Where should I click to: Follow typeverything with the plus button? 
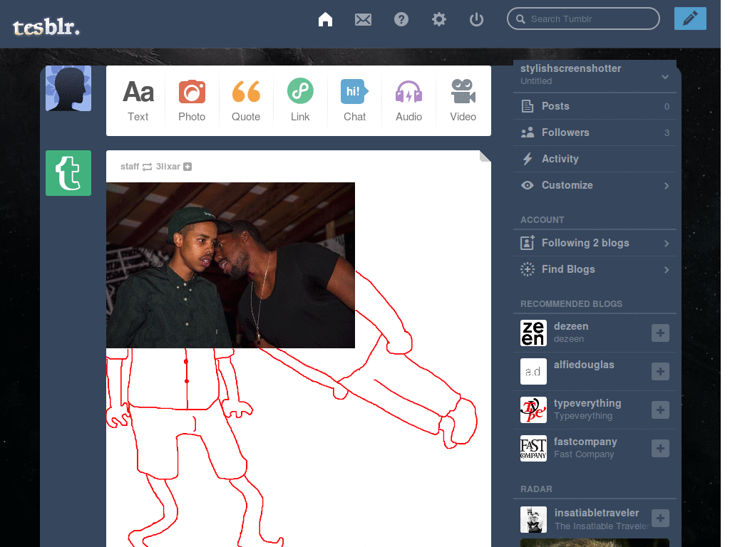[660, 410]
